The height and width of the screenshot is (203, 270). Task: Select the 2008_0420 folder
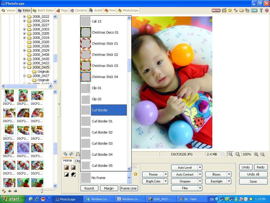(x=41, y=59)
